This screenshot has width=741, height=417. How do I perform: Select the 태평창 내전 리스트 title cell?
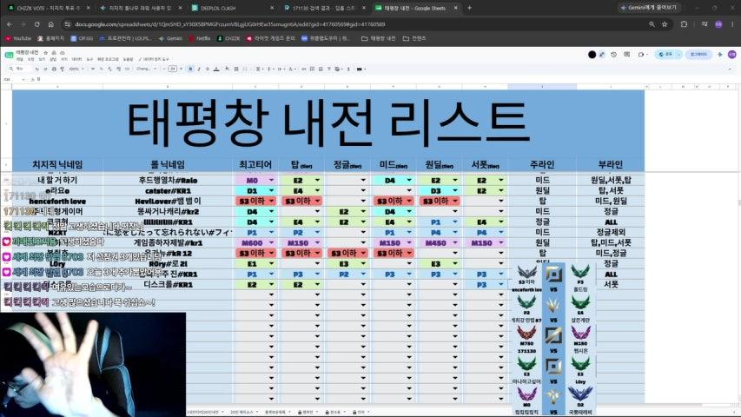(x=328, y=123)
